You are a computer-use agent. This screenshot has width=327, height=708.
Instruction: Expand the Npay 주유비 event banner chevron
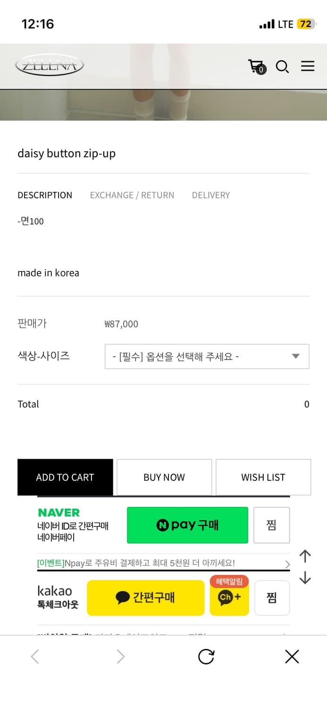[287, 564]
